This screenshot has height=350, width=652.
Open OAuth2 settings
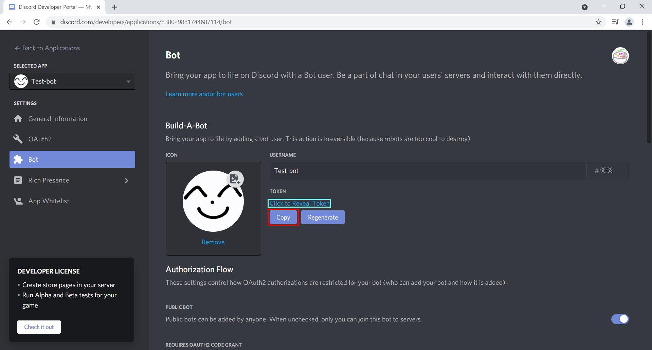(x=72, y=139)
